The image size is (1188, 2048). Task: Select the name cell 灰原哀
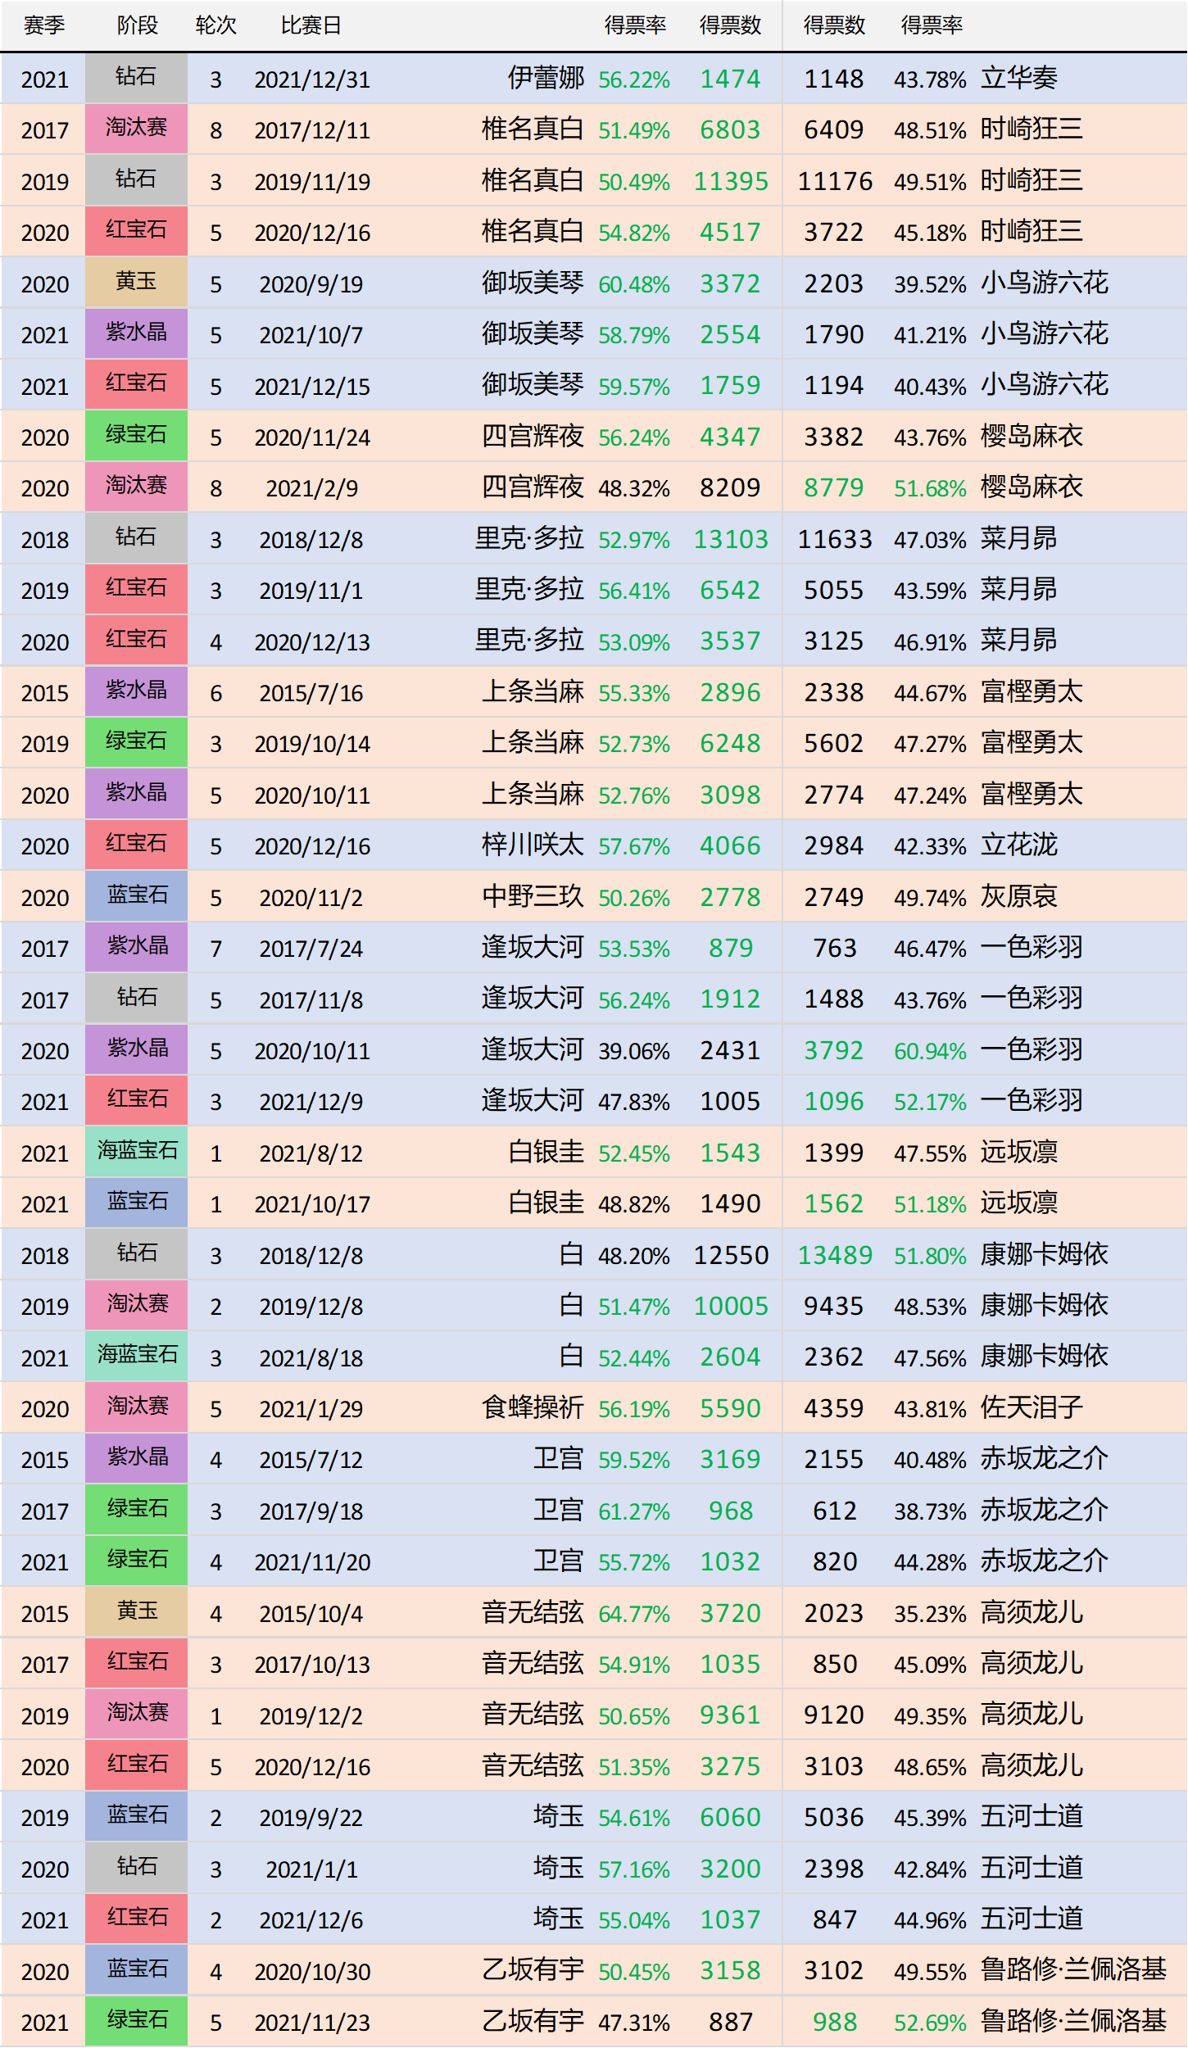(x=1019, y=897)
